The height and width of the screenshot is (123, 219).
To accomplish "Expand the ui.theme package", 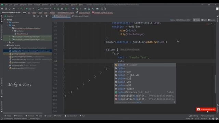I will coord(12,31).
